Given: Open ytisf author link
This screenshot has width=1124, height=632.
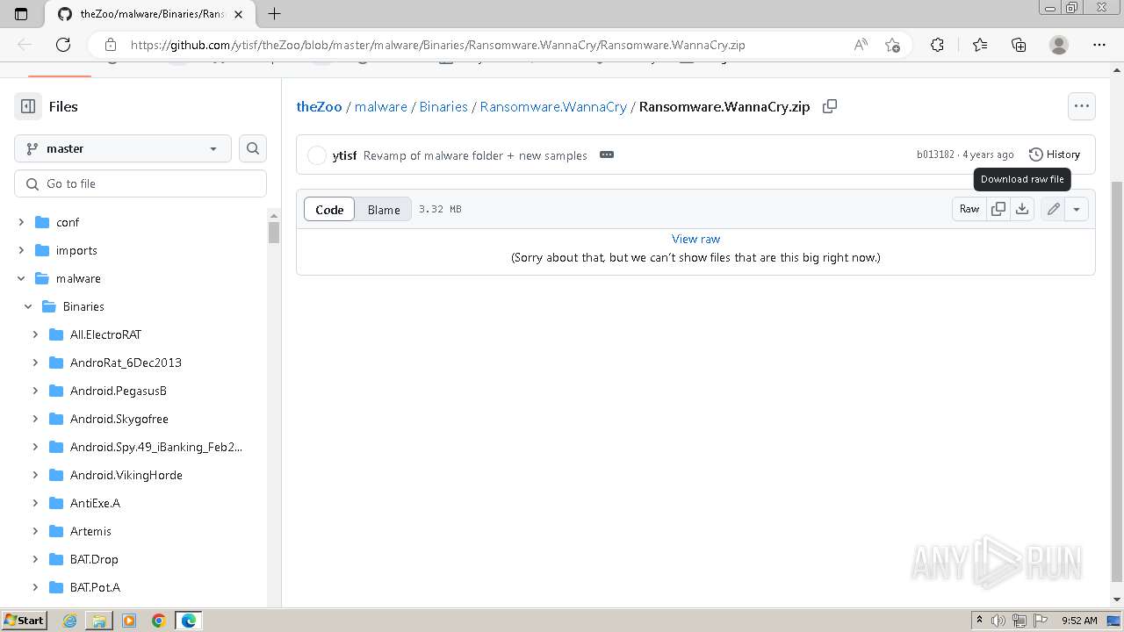Looking at the screenshot, I should tap(344, 155).
